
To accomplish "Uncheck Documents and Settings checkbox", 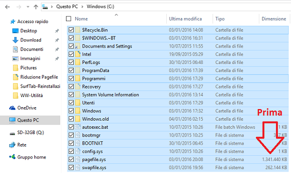I will 71,46.
